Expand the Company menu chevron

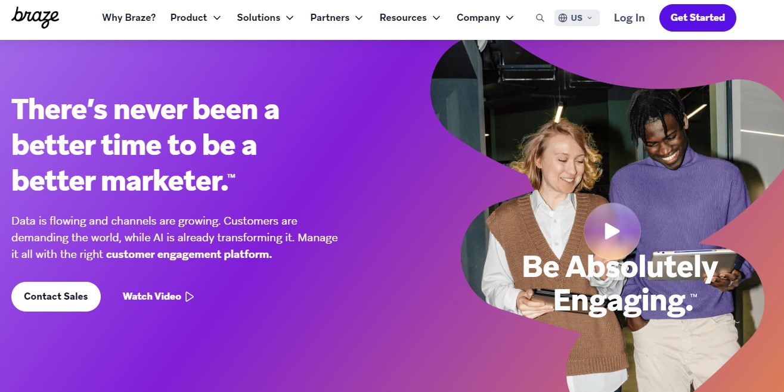pyautogui.click(x=510, y=18)
